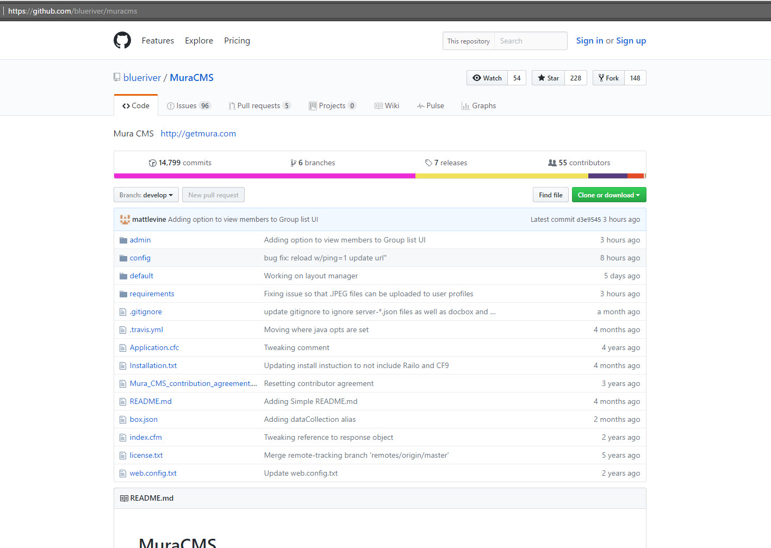771x548 pixels.
Task: Click the index.cfm file icon
Action: click(123, 437)
